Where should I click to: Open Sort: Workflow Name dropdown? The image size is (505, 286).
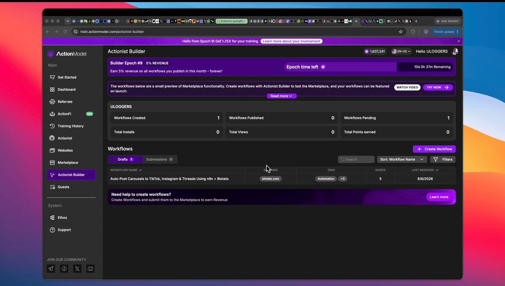pyautogui.click(x=402, y=159)
